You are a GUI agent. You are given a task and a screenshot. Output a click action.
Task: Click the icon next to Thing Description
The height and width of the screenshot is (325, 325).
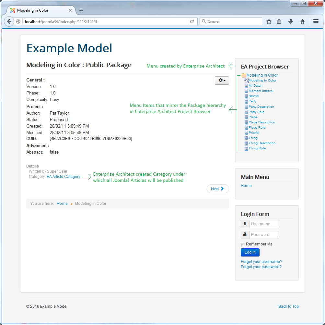click(x=247, y=143)
